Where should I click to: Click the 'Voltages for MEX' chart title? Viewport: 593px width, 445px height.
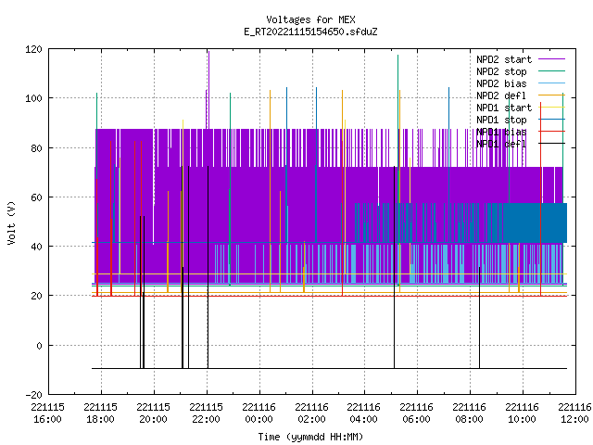[x=310, y=19]
